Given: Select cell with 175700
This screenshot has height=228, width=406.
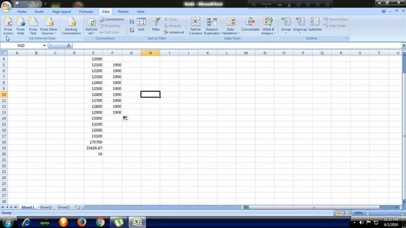Looking at the screenshot, I should coord(93,142).
